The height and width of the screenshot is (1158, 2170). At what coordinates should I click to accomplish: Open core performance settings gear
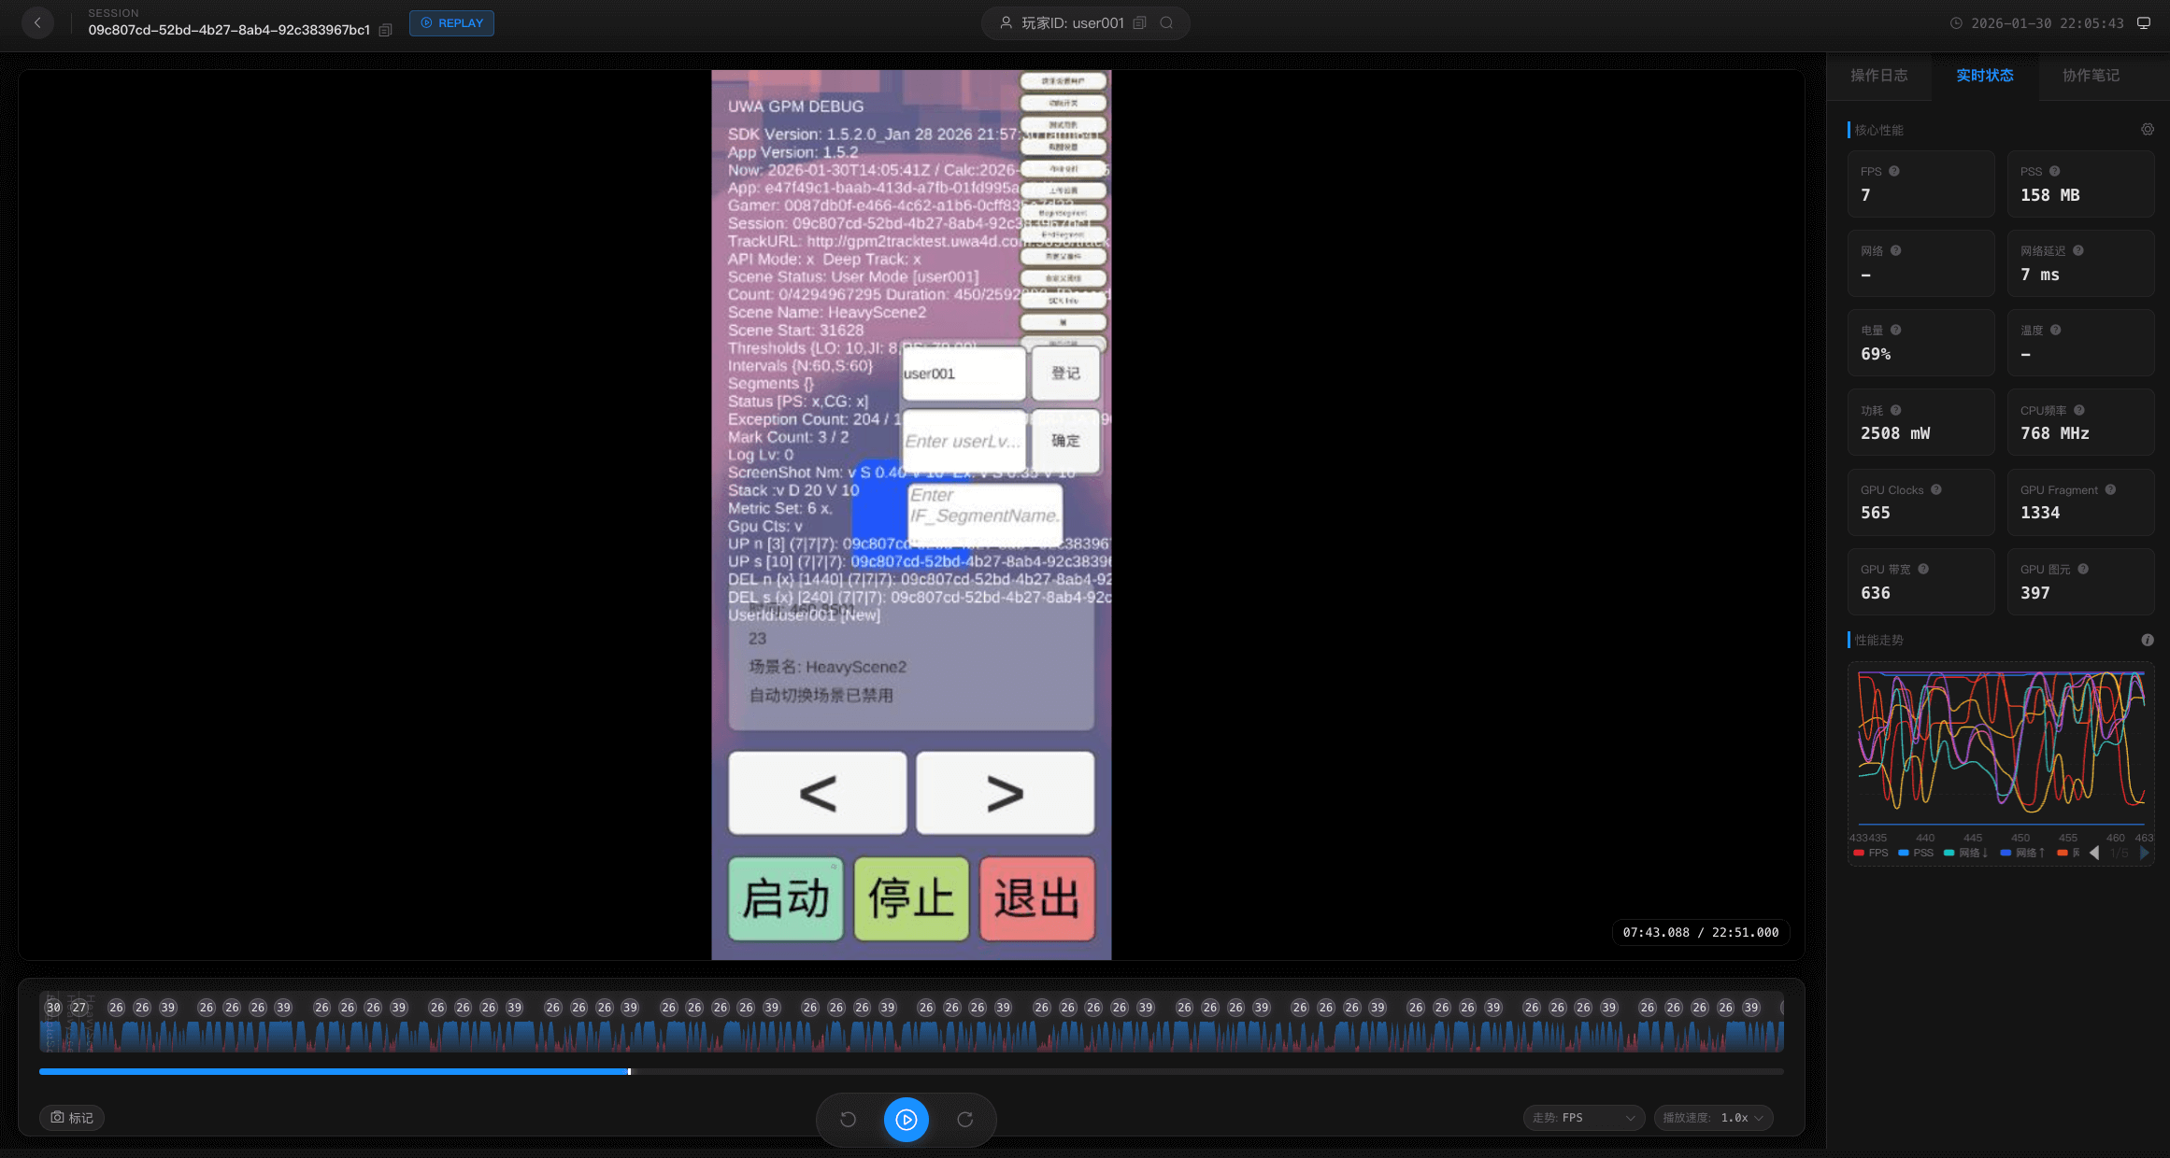coord(2147,130)
